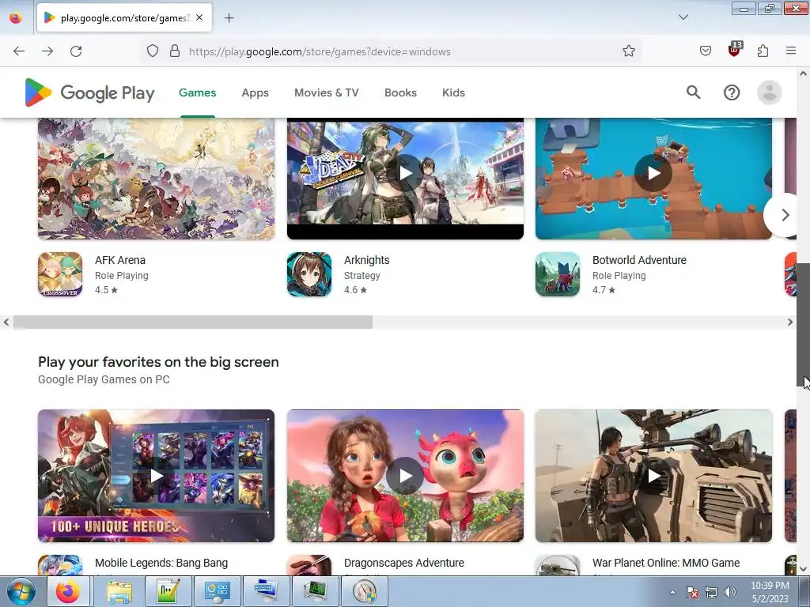Click the vertical scrollbar up arrow
The width and height of the screenshot is (810, 607).
coord(804,74)
